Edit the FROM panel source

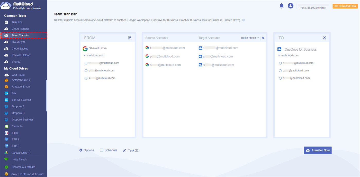[130, 38]
